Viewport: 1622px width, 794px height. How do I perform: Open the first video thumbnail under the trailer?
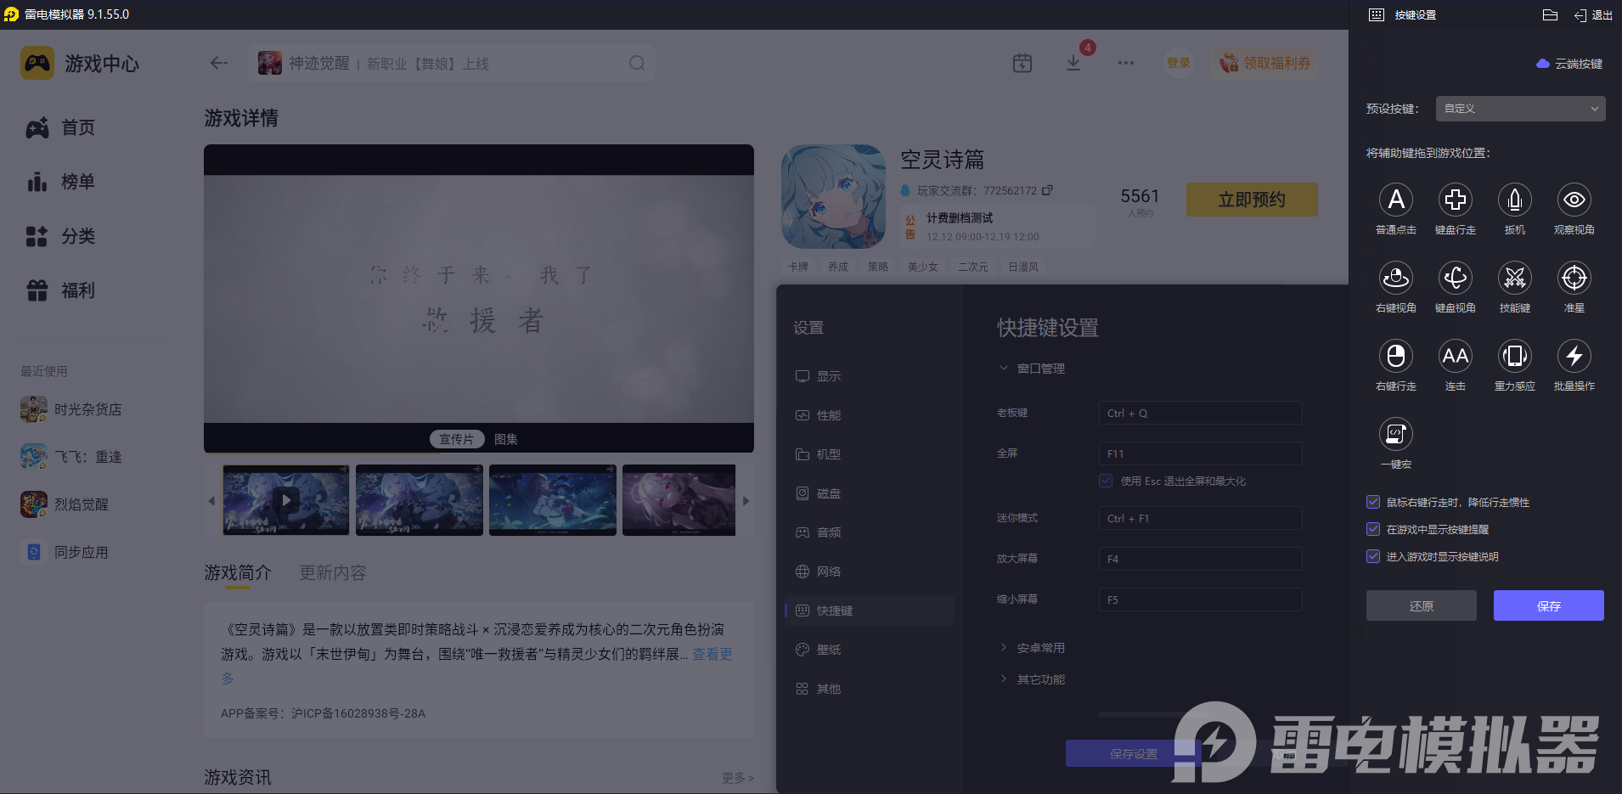coord(285,500)
